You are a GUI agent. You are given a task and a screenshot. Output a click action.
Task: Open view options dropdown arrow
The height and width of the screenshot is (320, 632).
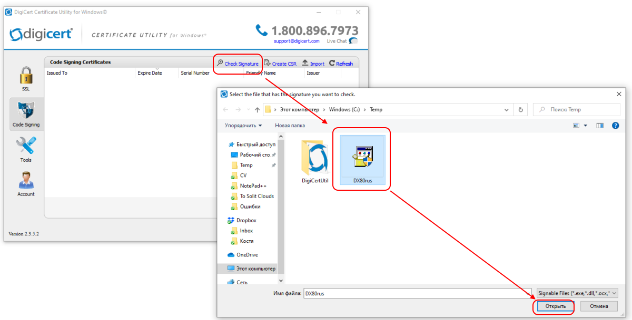click(585, 126)
